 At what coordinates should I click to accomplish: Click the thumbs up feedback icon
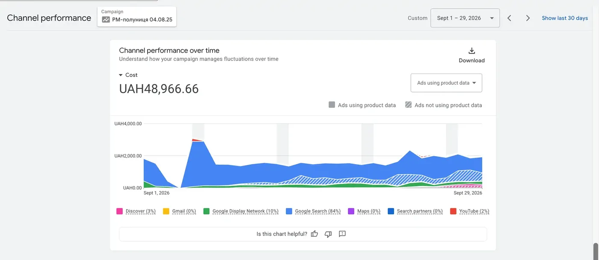click(x=314, y=234)
